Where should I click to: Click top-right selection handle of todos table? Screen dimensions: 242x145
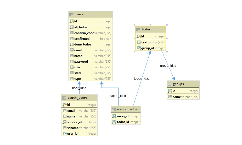click(167, 25)
